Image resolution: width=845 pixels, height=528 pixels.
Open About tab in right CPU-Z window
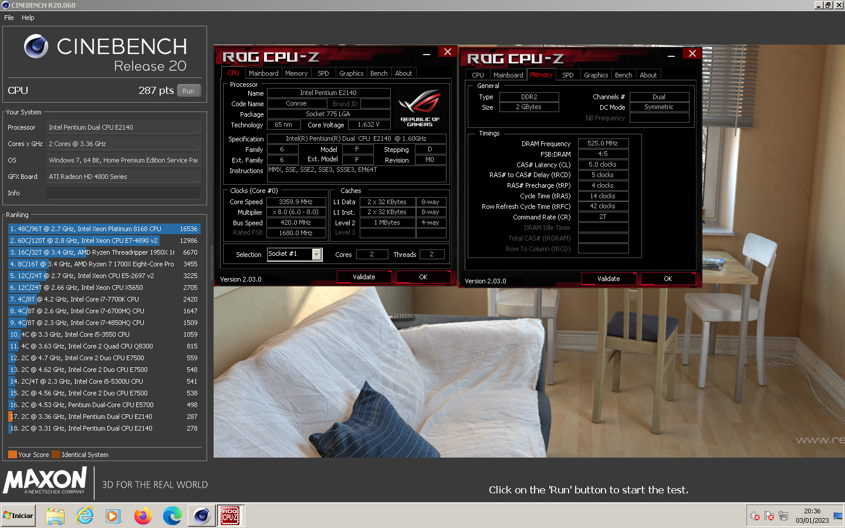point(648,75)
